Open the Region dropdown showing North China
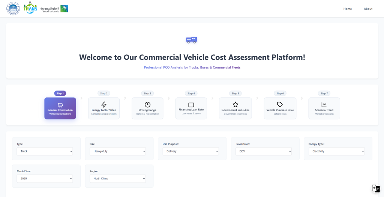 point(117,179)
